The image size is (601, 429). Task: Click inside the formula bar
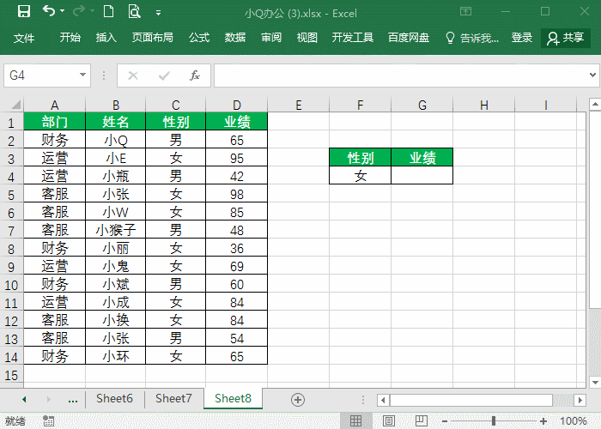(401, 76)
